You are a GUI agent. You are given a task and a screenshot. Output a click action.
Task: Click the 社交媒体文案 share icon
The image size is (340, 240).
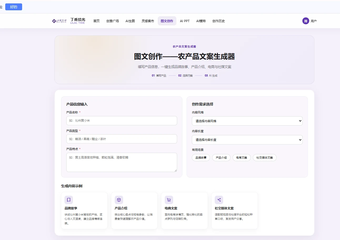(219, 200)
